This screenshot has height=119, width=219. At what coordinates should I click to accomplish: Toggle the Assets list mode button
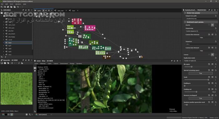pos(212,25)
